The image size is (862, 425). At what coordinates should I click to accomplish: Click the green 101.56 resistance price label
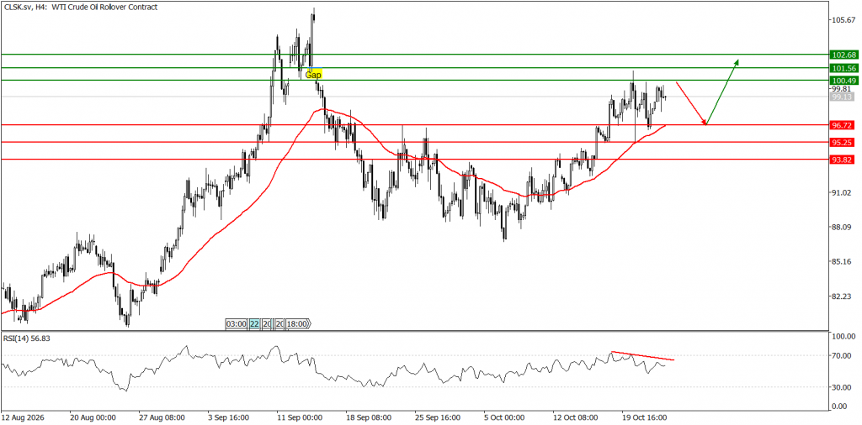point(843,68)
